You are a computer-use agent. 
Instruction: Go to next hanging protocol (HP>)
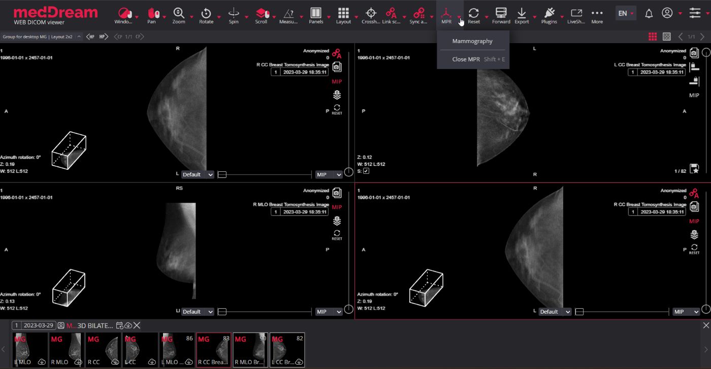click(x=103, y=36)
